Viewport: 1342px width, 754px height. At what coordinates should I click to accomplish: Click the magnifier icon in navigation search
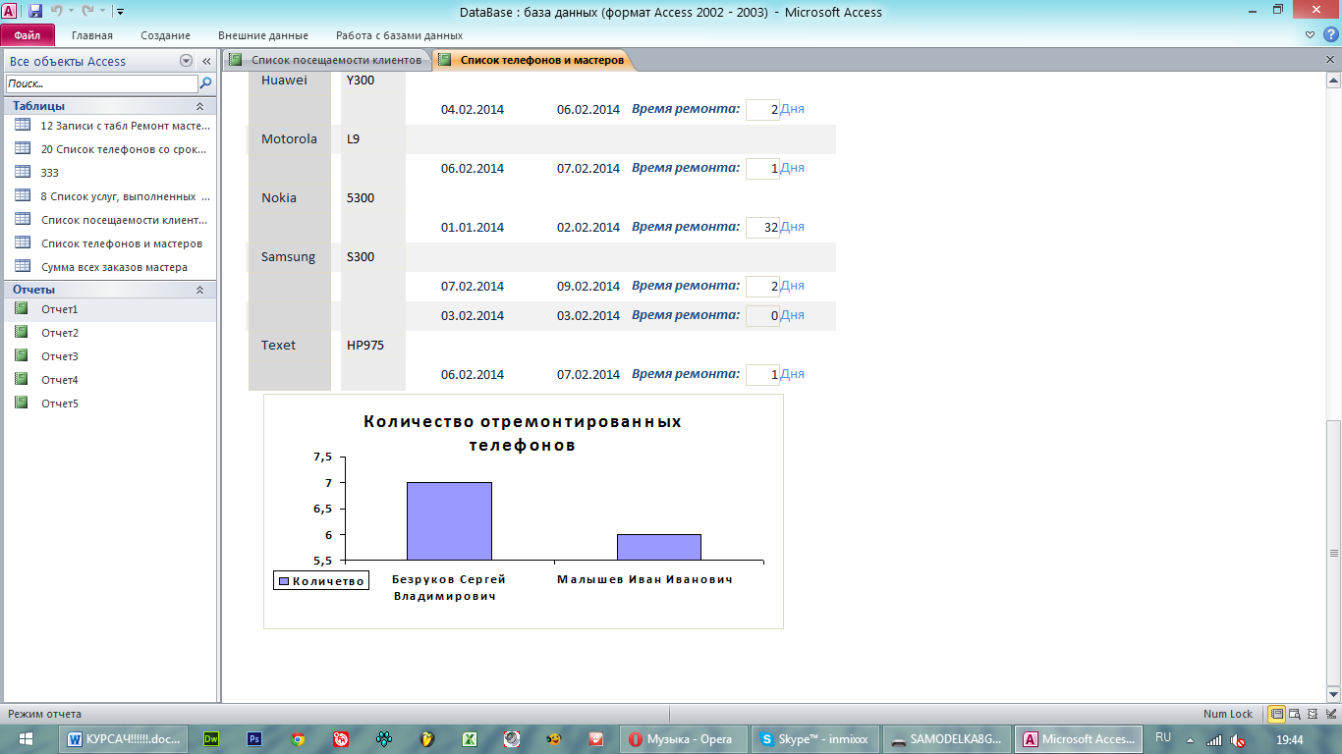[x=206, y=83]
